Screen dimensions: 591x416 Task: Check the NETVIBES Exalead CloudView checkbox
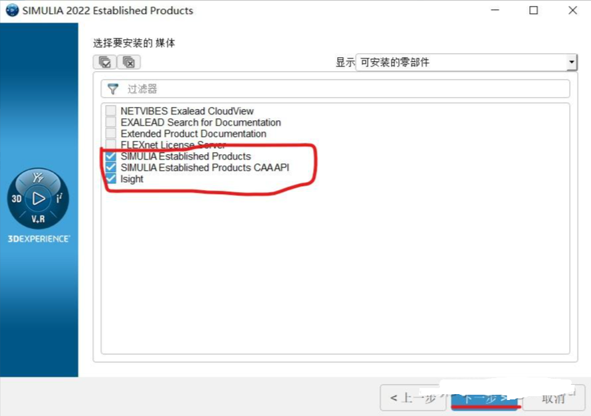[x=110, y=110]
